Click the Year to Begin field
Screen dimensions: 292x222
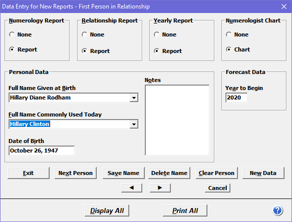tap(236, 97)
